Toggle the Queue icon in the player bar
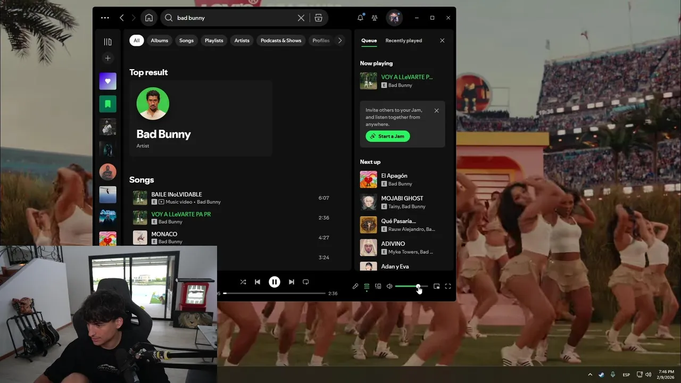The height and width of the screenshot is (383, 681). pyautogui.click(x=367, y=286)
